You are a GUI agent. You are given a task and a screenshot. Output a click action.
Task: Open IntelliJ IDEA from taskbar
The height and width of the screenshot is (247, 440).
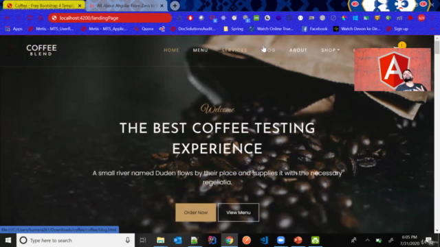(212, 240)
